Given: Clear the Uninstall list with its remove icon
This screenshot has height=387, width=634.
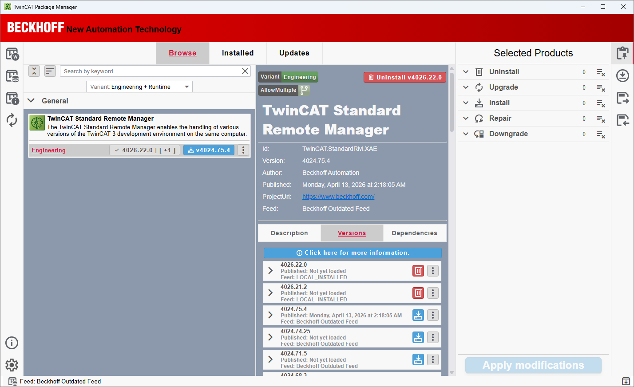Looking at the screenshot, I should tap(601, 72).
